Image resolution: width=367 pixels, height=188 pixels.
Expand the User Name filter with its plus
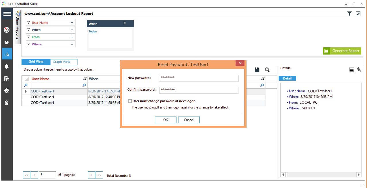(x=72, y=23)
